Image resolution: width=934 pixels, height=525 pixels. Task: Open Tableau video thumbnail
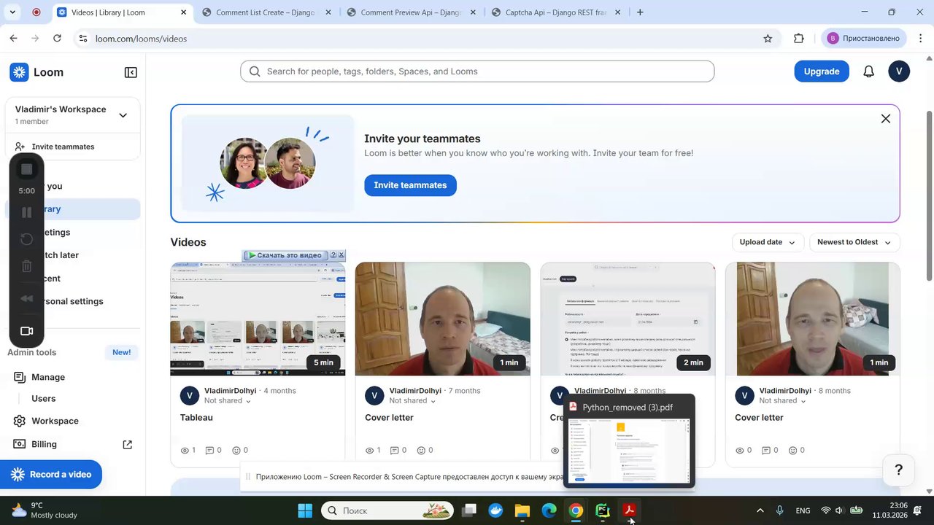(258, 319)
